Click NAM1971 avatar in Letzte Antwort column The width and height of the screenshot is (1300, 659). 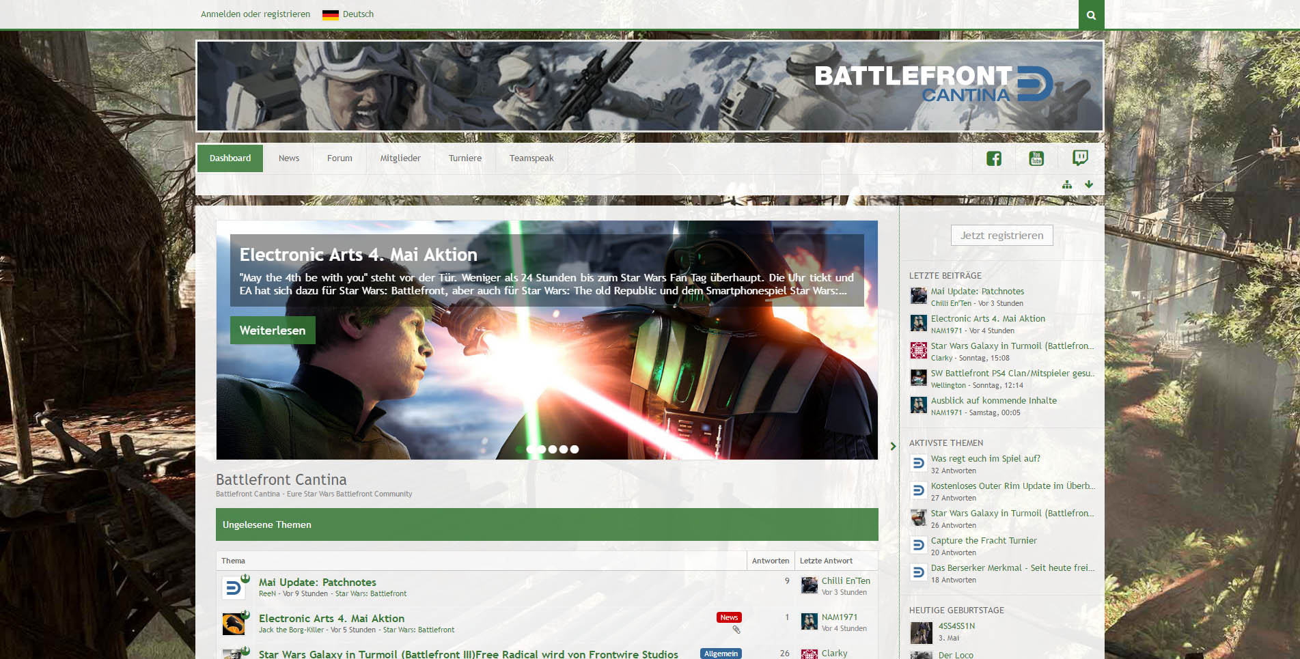pyautogui.click(x=810, y=621)
